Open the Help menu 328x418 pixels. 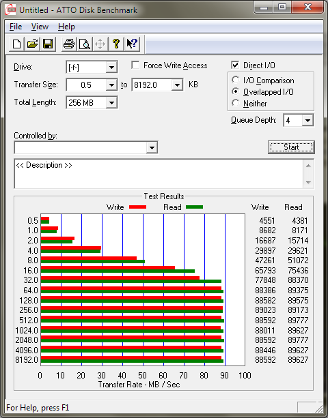coord(66,27)
